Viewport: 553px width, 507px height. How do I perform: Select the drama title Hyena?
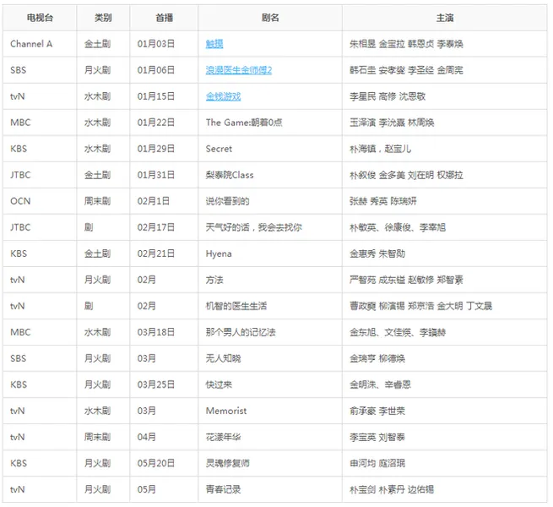point(219,253)
